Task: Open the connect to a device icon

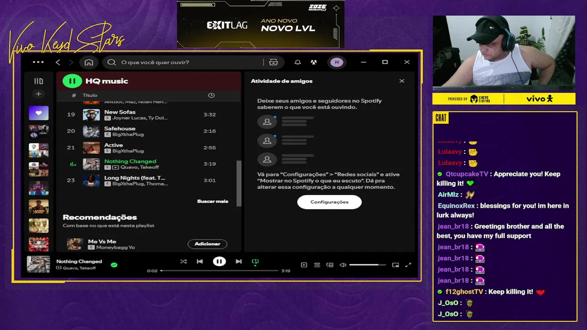Action: pyautogui.click(x=330, y=265)
